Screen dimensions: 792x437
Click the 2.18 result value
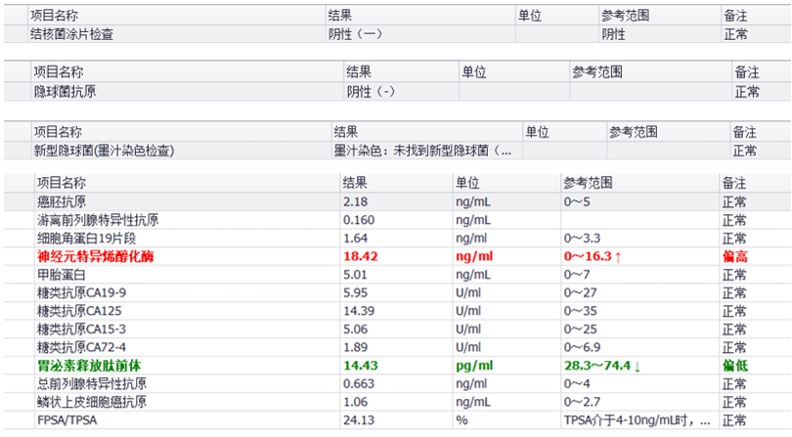356,202
